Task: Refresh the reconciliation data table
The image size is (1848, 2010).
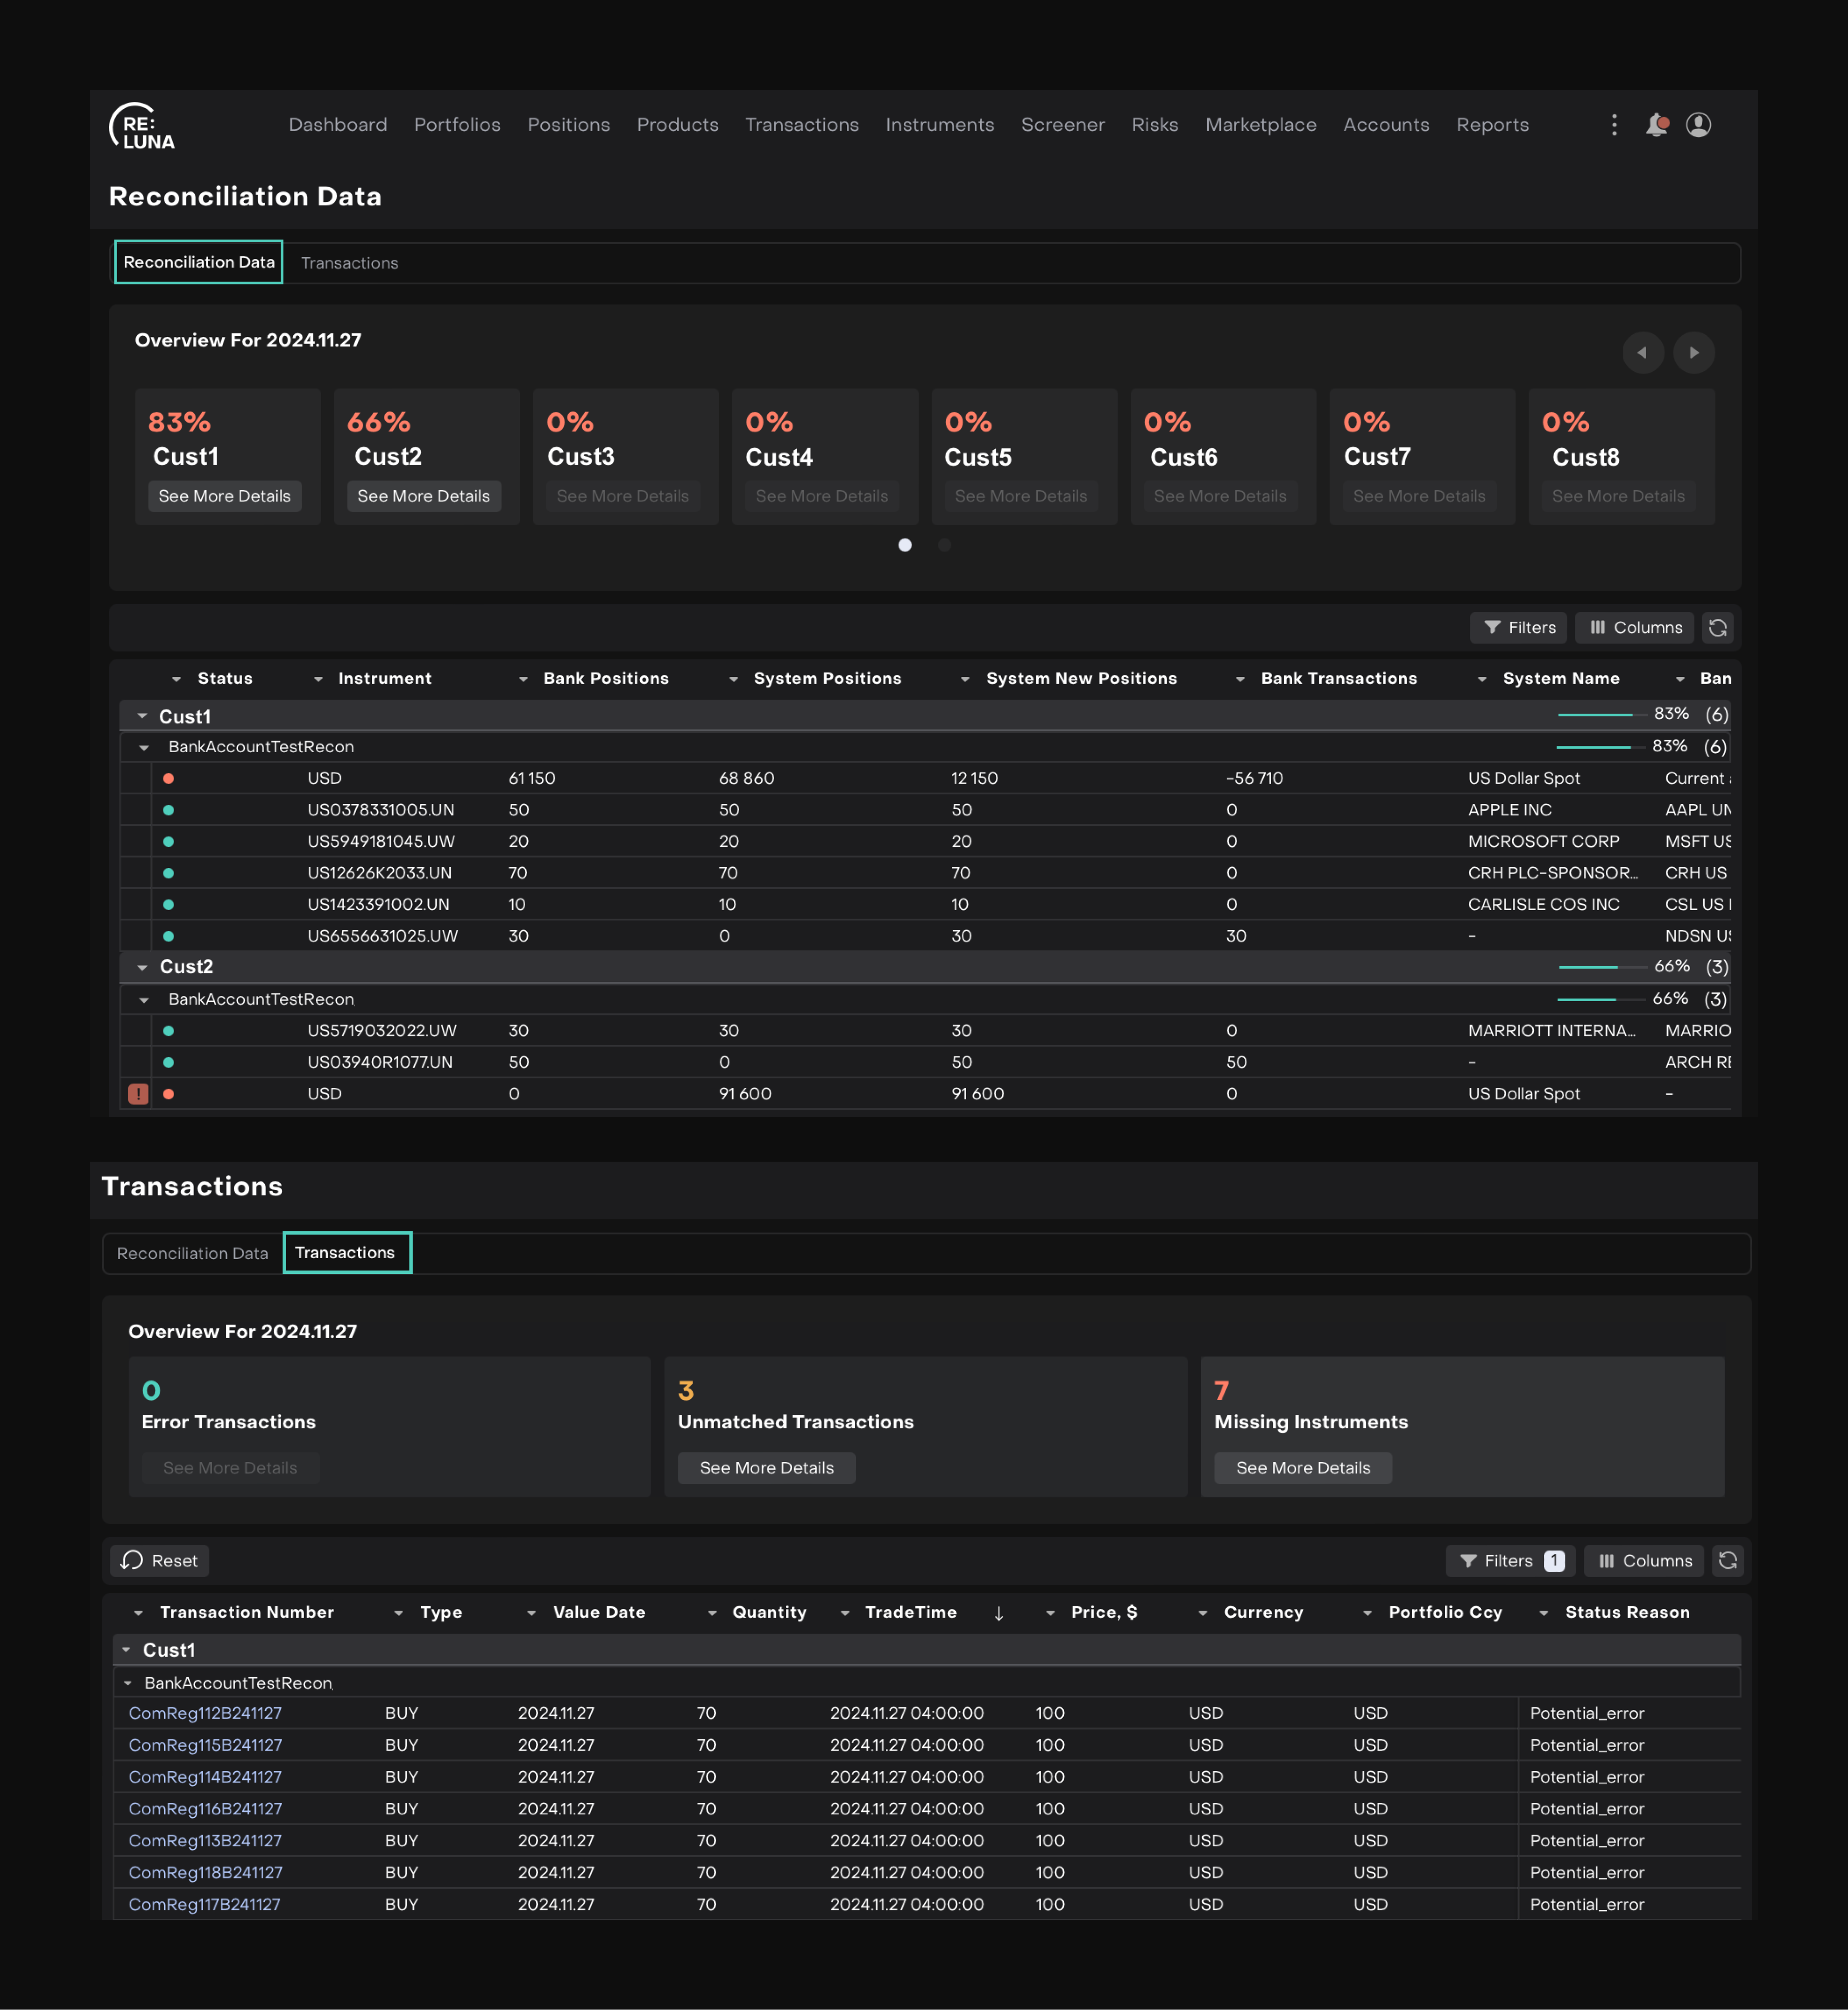Action: tap(1718, 628)
